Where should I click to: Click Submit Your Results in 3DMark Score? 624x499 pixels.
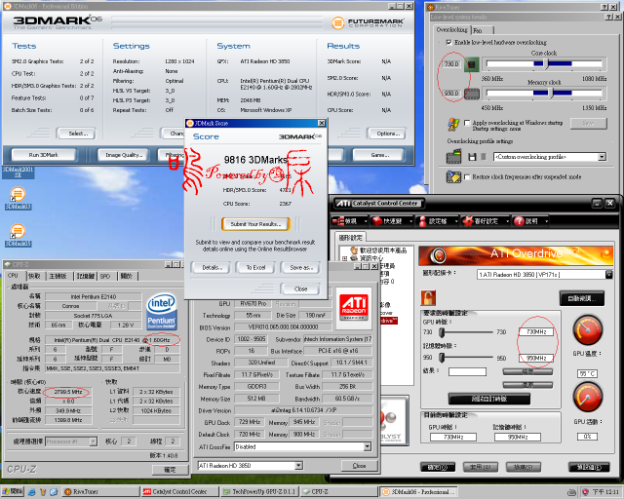pyautogui.click(x=255, y=224)
